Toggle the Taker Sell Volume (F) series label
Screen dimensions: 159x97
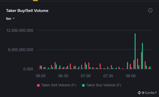point(59,85)
